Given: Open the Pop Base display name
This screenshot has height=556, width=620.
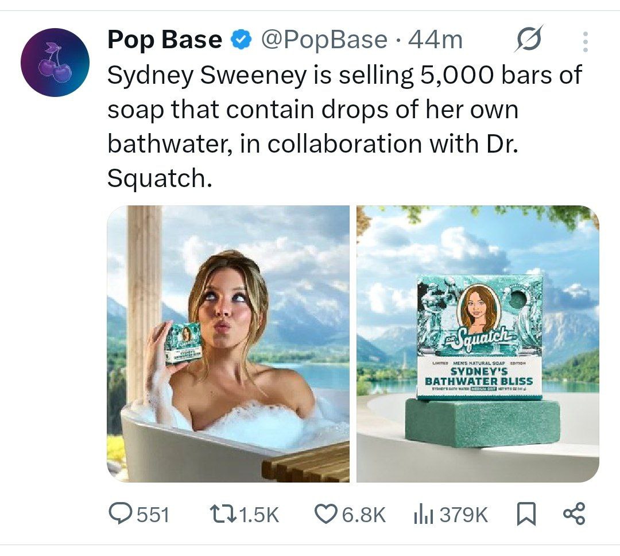Looking at the screenshot, I should click(164, 40).
